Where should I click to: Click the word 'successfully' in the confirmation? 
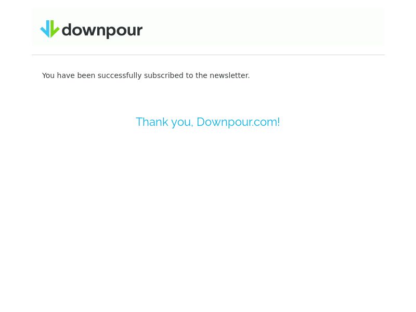[x=120, y=75]
